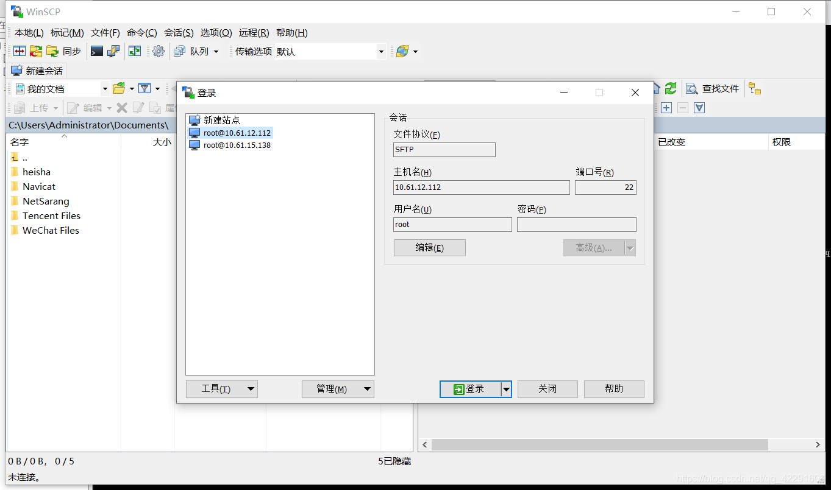The image size is (831, 490).
Task: Select site root@10.61.12.112
Action: tap(230, 133)
